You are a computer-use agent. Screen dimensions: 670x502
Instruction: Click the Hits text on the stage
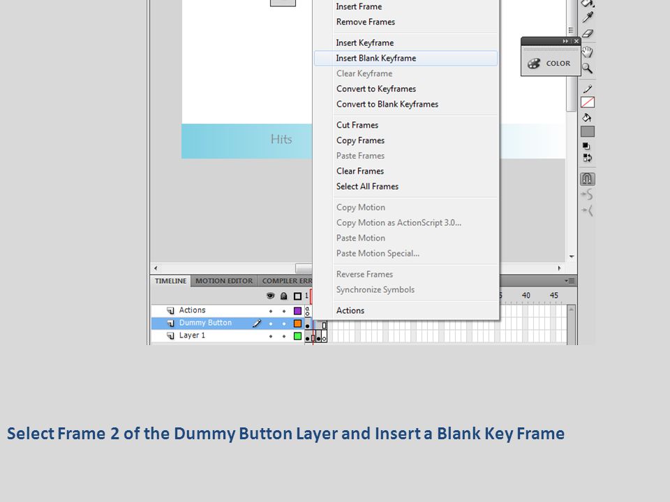coord(281,139)
